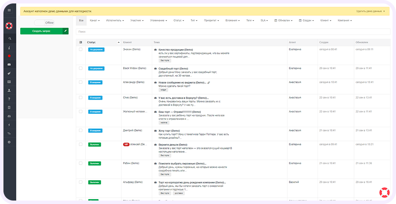Check the box for Black Widow (Demo) ticket
396x204 pixels.
tap(81, 68)
